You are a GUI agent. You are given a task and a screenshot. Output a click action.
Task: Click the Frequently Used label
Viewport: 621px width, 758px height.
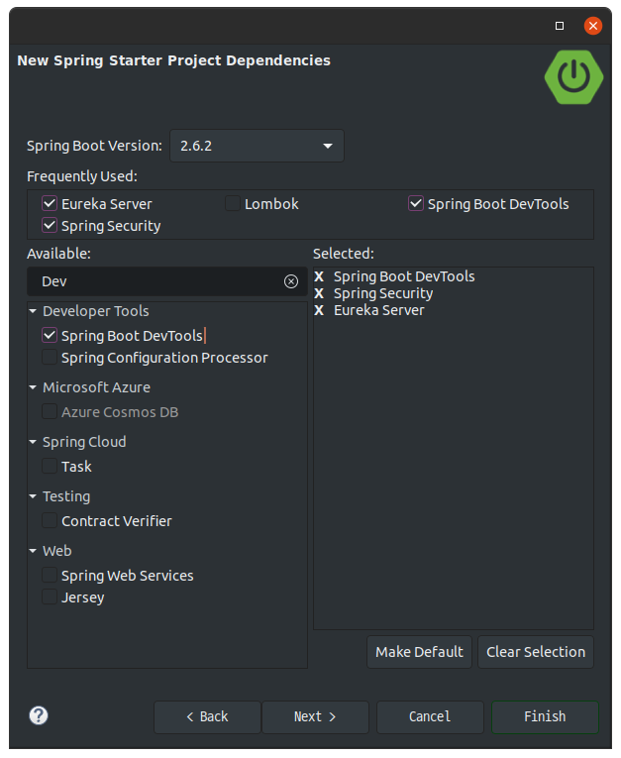click(x=82, y=176)
